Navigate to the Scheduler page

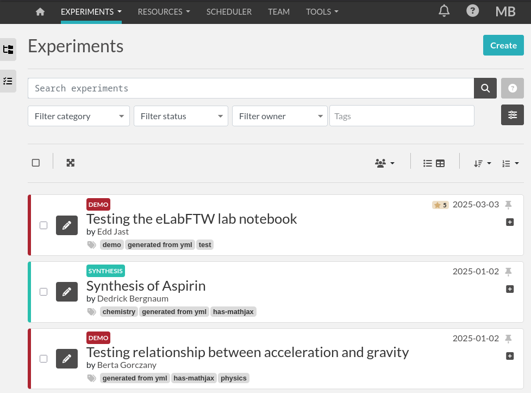tap(229, 11)
